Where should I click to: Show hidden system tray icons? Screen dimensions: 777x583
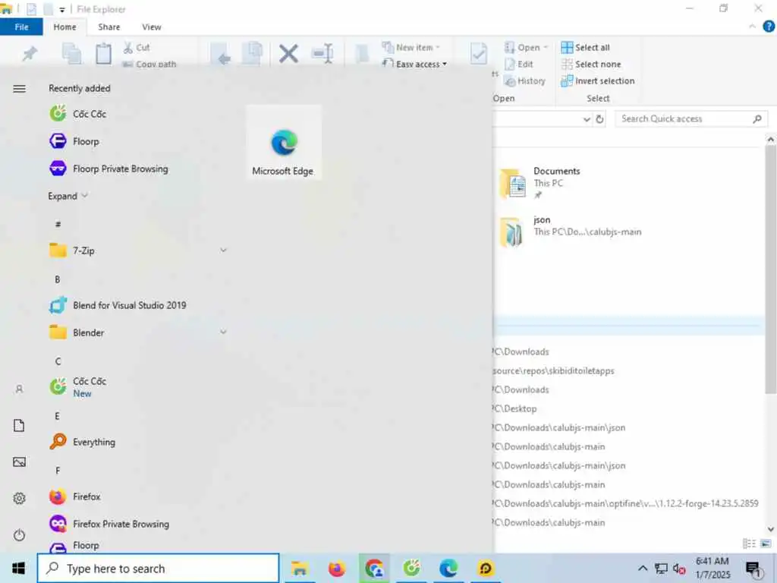643,568
